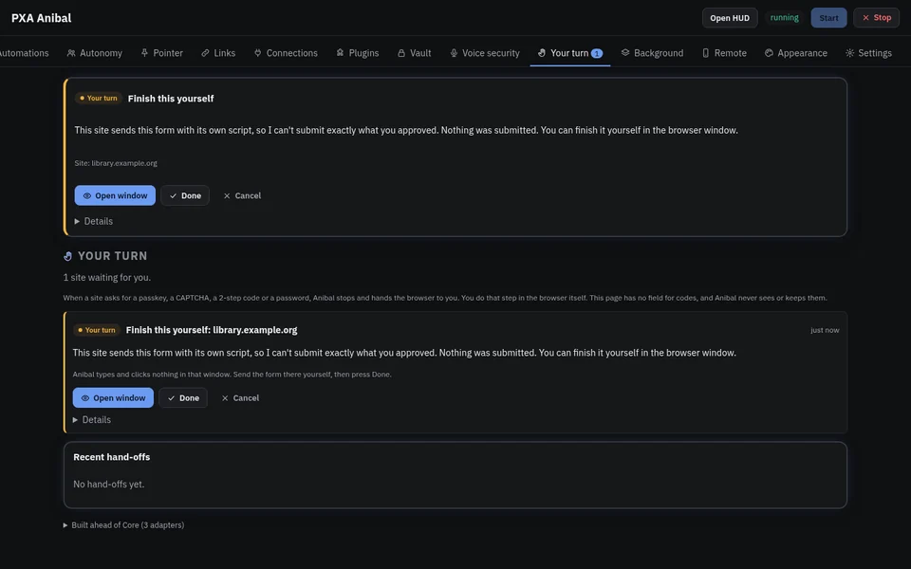
Task: Click checkmark icon in top card's Done button
Action: 173,195
